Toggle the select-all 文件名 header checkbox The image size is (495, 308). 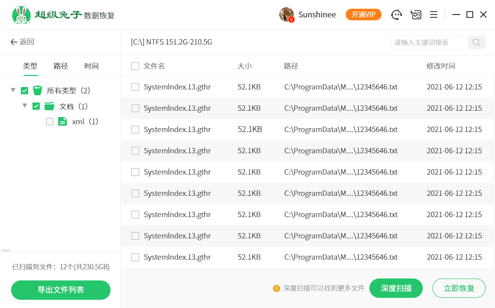pos(135,66)
